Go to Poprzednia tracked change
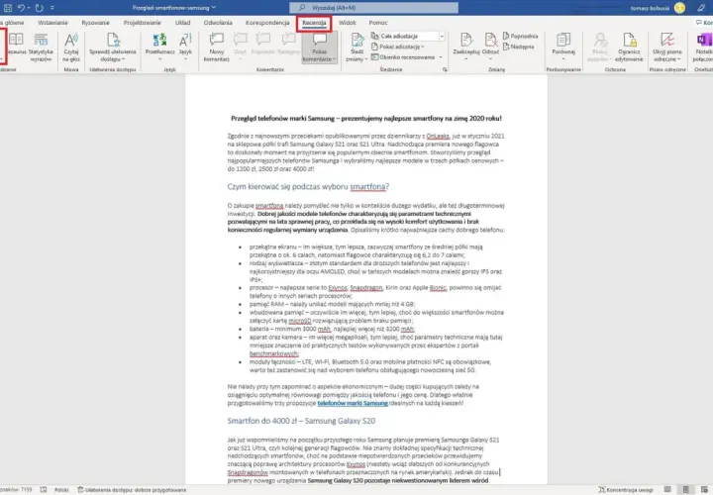This screenshot has width=713, height=495. tap(520, 36)
